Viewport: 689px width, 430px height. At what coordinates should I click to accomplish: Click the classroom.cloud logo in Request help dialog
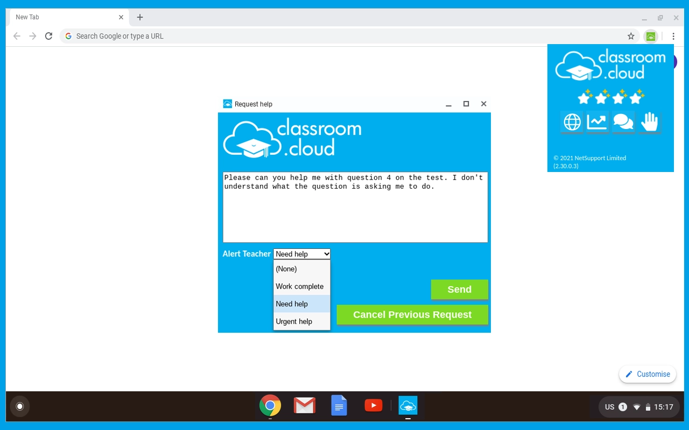(x=292, y=138)
